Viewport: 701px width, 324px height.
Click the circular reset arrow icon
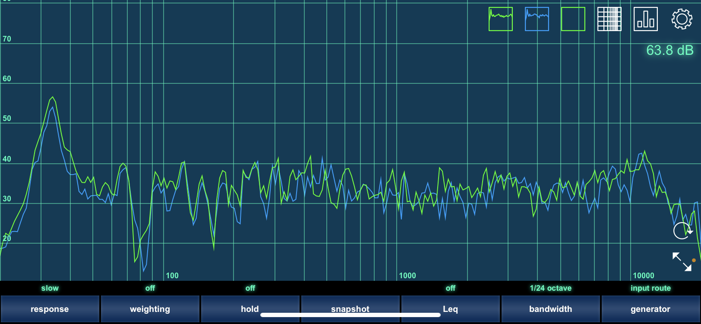[x=682, y=231]
